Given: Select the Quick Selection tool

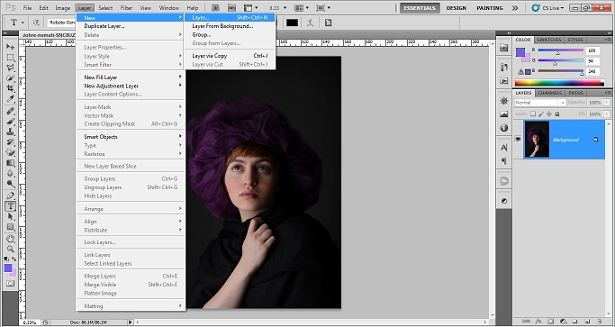Looking at the screenshot, I should (x=10, y=78).
